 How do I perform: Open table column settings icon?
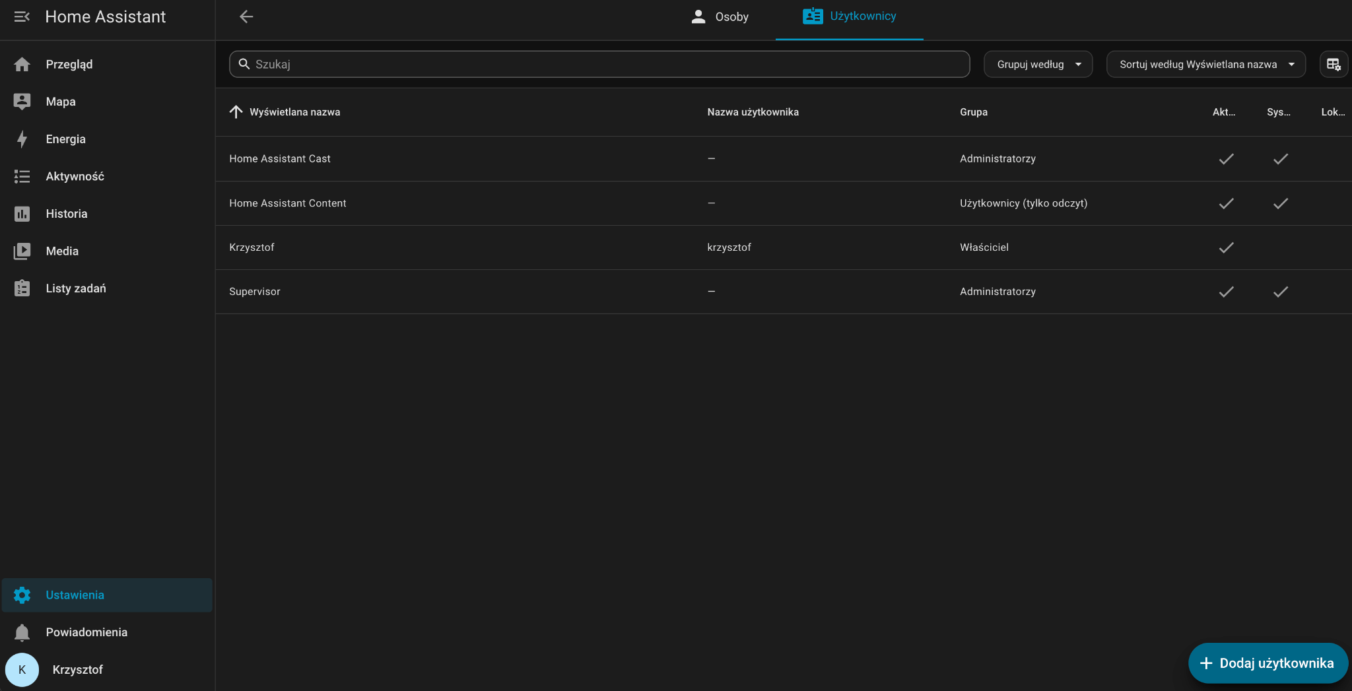(x=1334, y=64)
